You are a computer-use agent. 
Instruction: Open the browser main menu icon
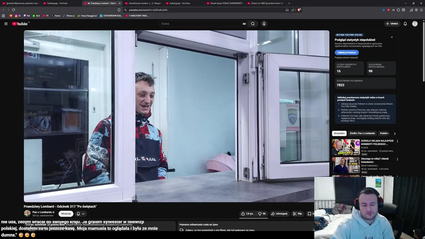421,10
